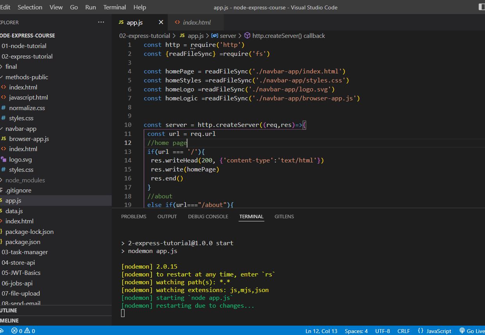Open explorer more actions ellipsis menu
This screenshot has width=485, height=335.
(101, 22)
